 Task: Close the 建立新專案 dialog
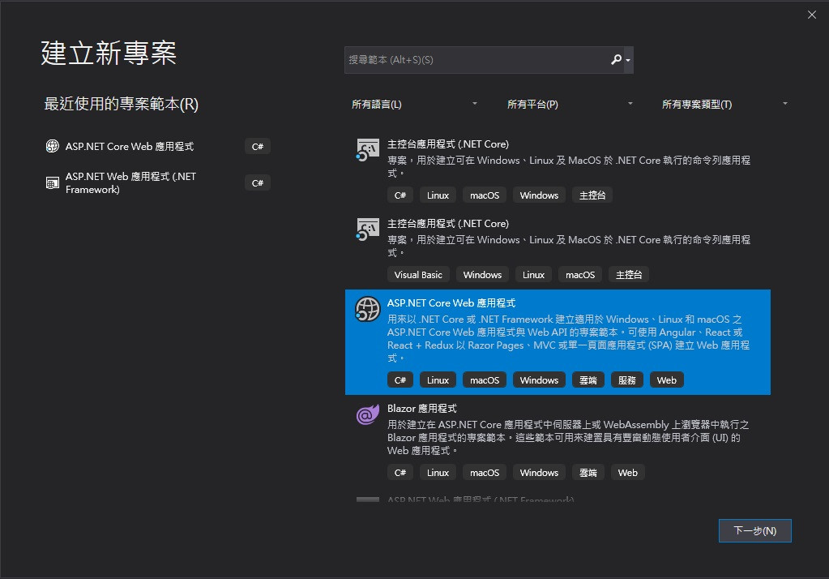click(812, 15)
